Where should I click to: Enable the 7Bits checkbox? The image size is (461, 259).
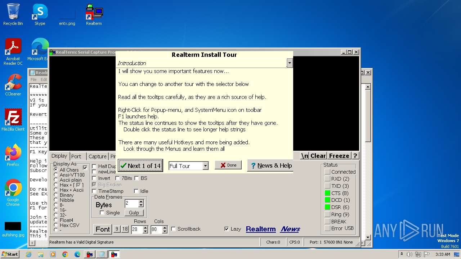(x=117, y=178)
